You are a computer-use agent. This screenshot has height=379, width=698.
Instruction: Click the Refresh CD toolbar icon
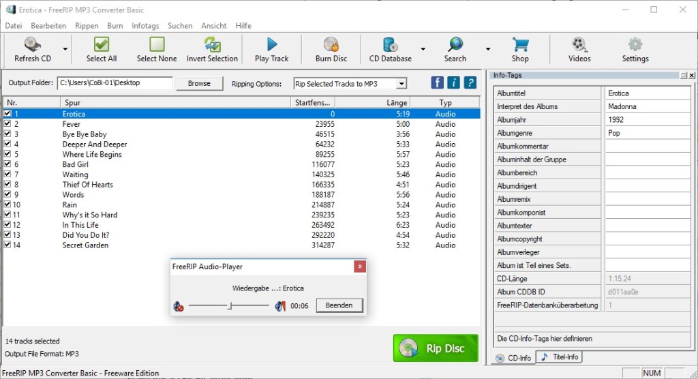(x=33, y=45)
